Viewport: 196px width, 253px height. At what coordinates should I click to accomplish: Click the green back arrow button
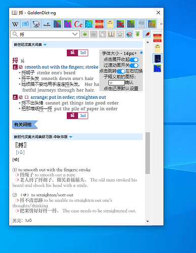point(85,34)
